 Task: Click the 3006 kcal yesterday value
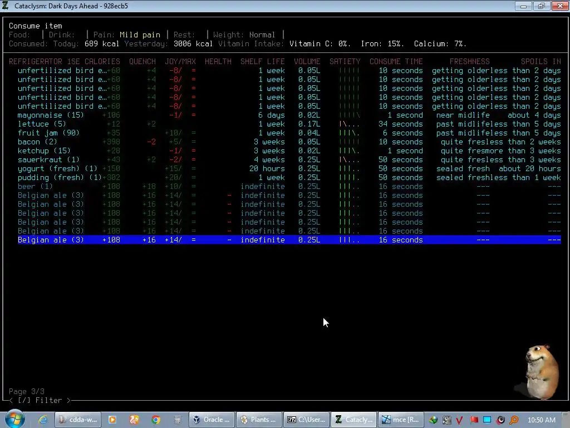(x=193, y=43)
